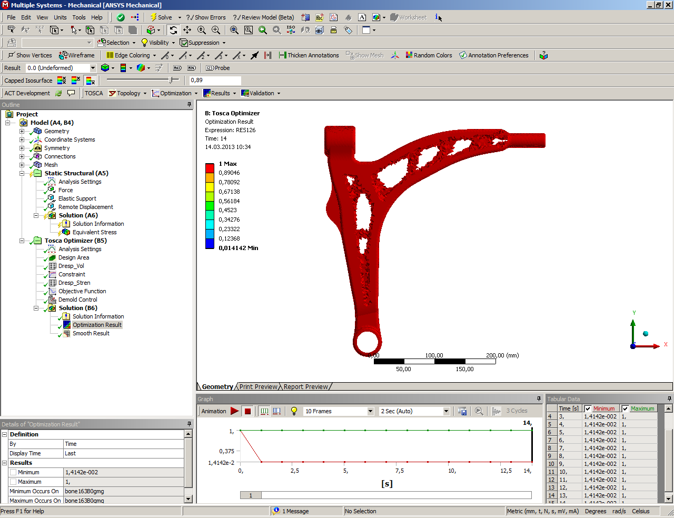Open the File menu

point(11,17)
